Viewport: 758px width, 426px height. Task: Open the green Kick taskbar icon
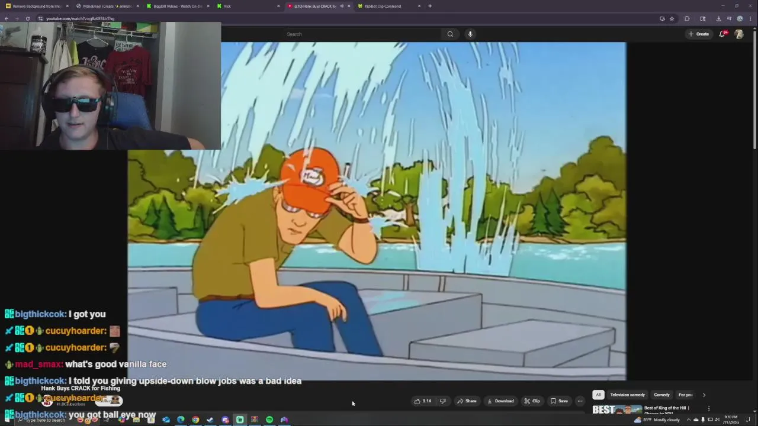pyautogui.click(x=240, y=419)
